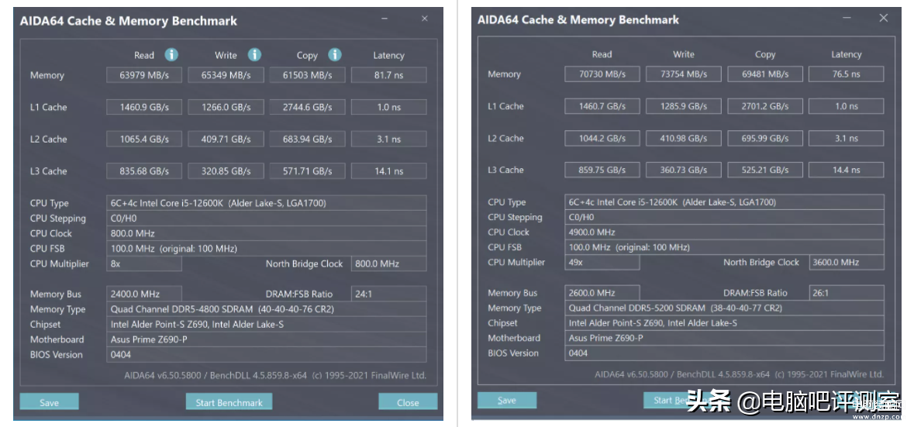Select Memory Bus field showing 2600.0 MHz
914x427 pixels.
[x=602, y=293]
